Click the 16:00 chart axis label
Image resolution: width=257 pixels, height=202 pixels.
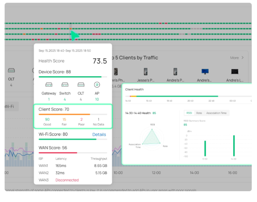coord(232,173)
